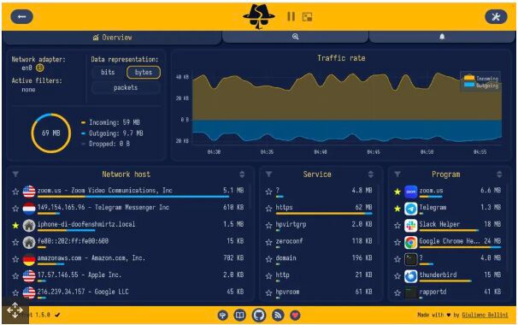Screen dimensions: 518x325
Task: Sort the Service list
Action: click(x=370, y=174)
